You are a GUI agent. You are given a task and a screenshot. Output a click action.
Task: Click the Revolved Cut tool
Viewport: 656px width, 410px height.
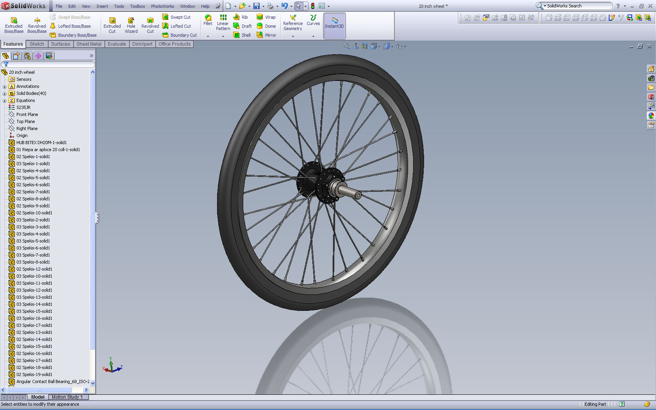pyautogui.click(x=150, y=25)
